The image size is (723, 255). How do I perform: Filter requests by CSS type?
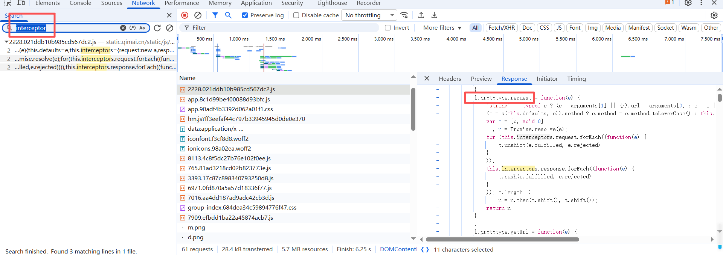point(544,28)
